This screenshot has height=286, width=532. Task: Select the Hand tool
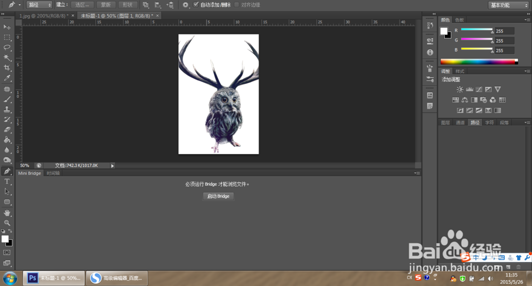(x=7, y=213)
